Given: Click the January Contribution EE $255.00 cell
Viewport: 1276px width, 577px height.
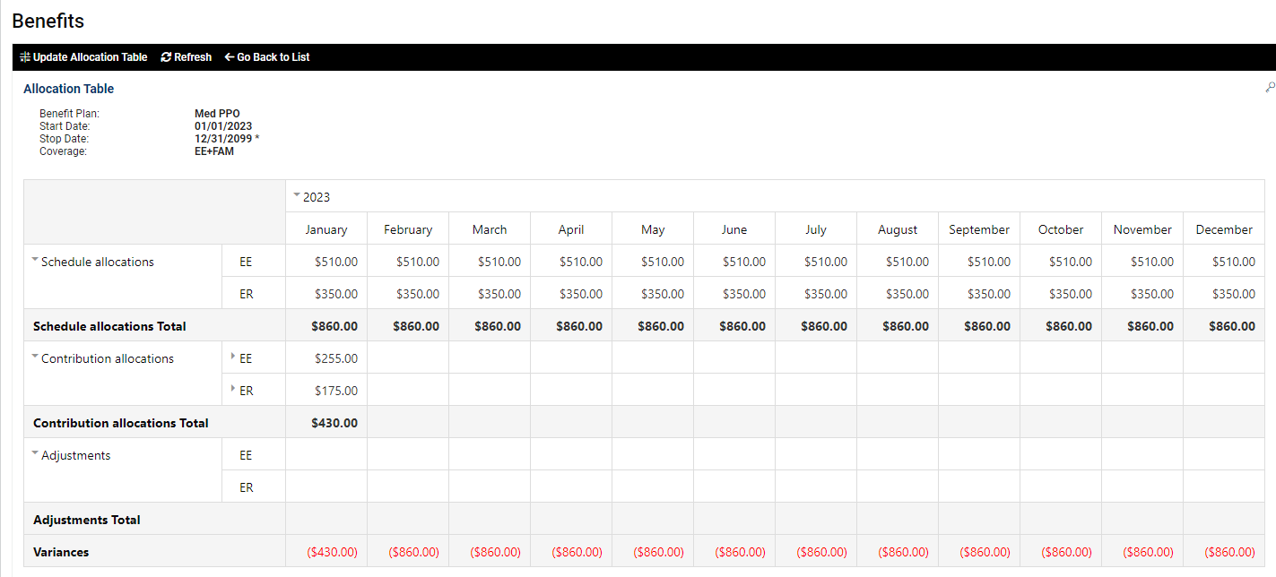Looking at the screenshot, I should (x=326, y=358).
